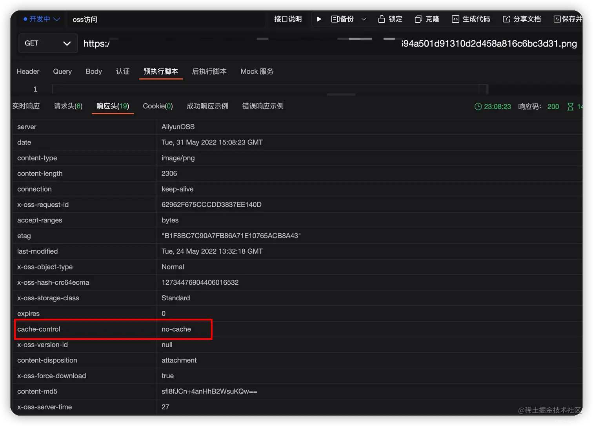The height and width of the screenshot is (426, 593).
Task: Switch to the Query tab
Action: 62,71
